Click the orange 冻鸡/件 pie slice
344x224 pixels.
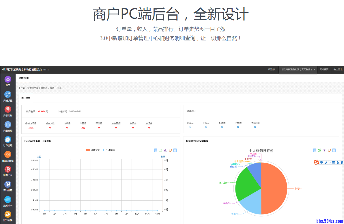[274, 188]
